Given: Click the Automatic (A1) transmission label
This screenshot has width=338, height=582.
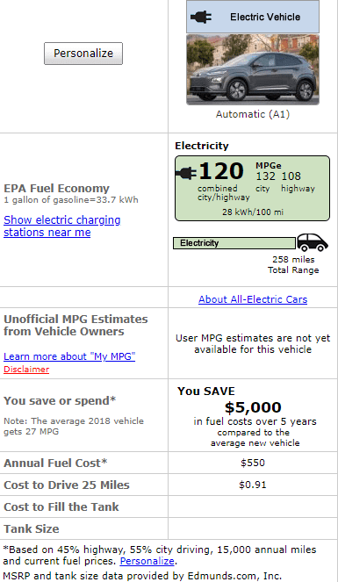Looking at the screenshot, I should tap(253, 114).
